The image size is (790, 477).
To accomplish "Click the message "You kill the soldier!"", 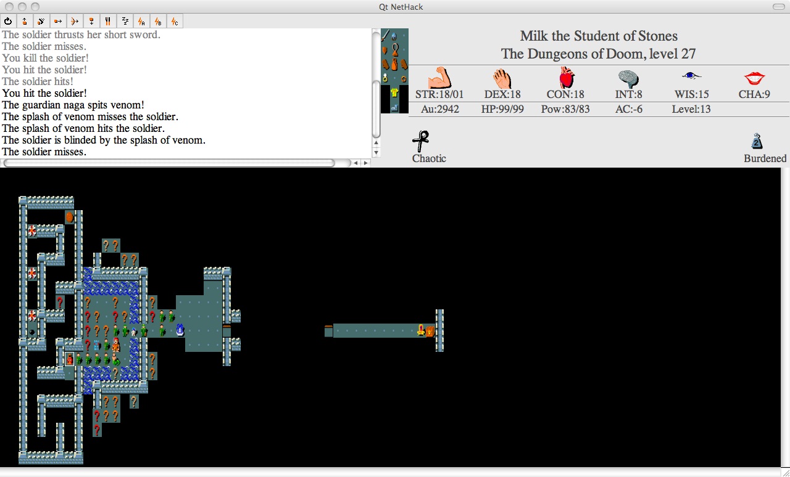I will [46, 58].
